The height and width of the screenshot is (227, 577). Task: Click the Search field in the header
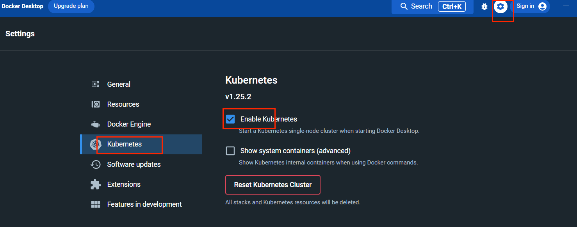[433, 7]
